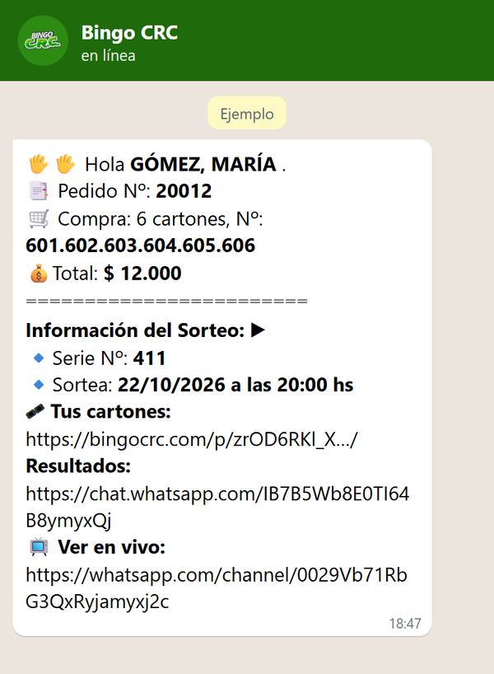Click the blue diamond beside Sortea
The image size is (494, 674).
pyautogui.click(x=39, y=384)
